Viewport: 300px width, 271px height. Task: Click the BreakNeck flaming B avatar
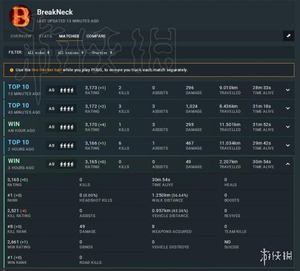[20, 16]
